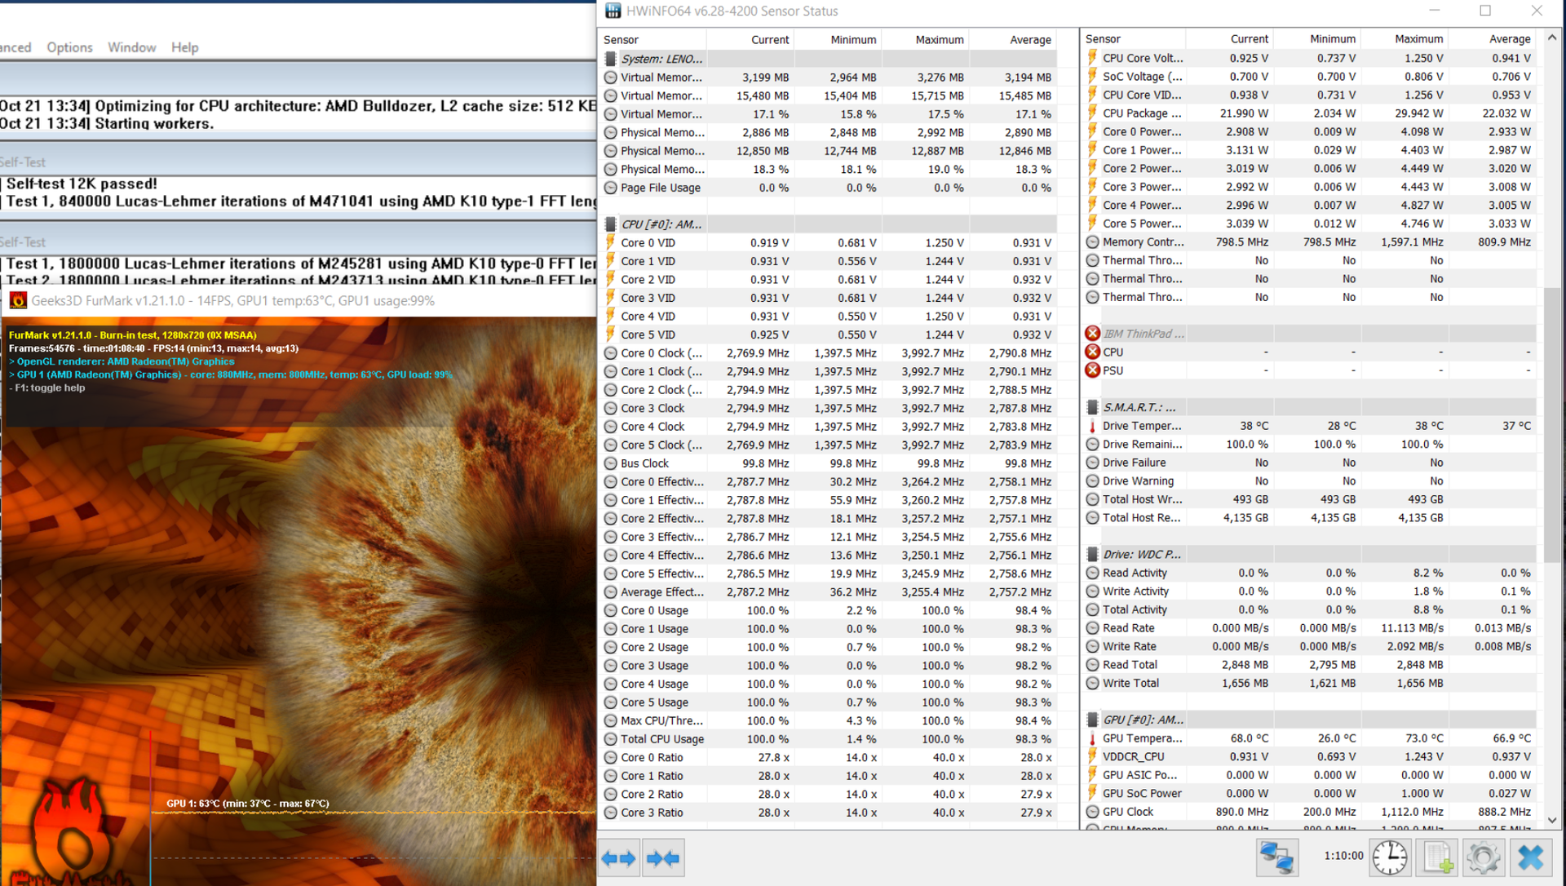The height and width of the screenshot is (886, 1566).
Task: Select the System: LENO... group header
Action: coord(829,59)
